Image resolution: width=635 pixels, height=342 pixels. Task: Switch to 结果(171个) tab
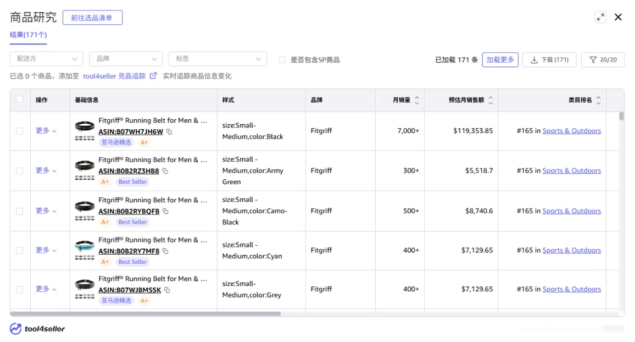[29, 35]
